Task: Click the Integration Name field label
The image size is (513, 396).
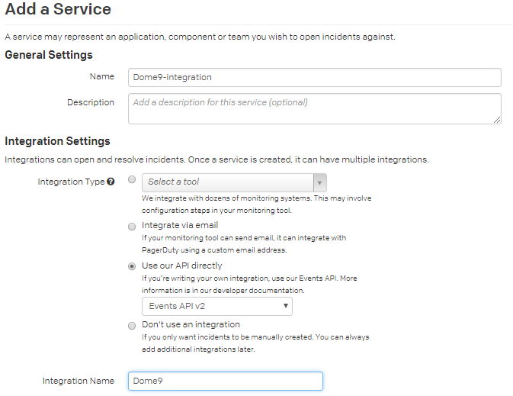Action: tap(79, 381)
